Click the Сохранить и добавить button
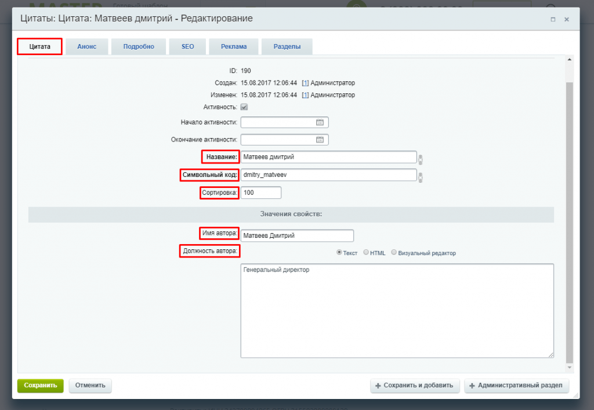594x410 pixels. (415, 386)
